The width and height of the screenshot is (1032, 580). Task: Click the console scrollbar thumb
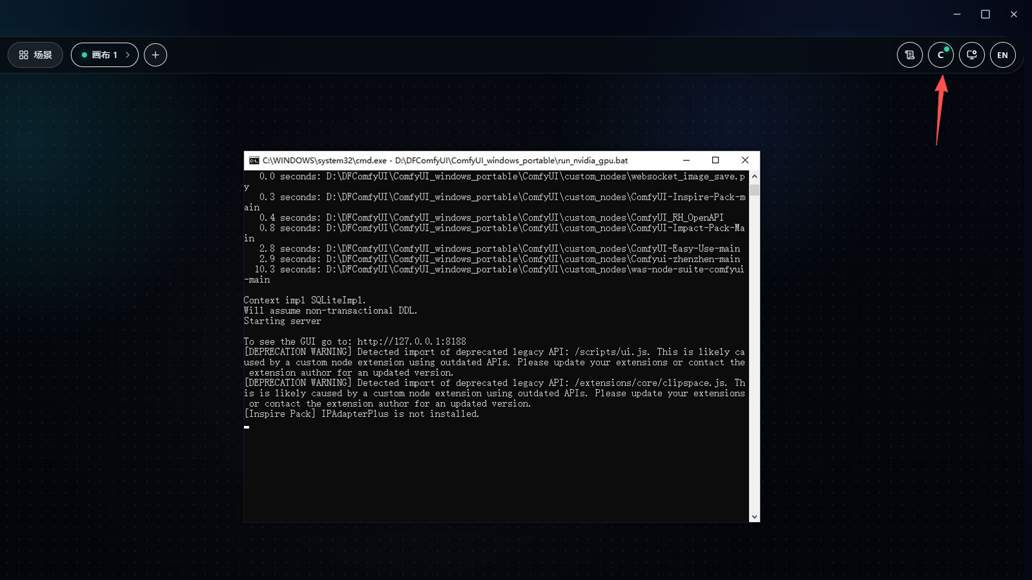[755, 189]
